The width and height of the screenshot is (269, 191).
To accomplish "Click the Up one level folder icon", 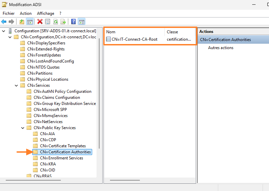I will tap(22, 22).
